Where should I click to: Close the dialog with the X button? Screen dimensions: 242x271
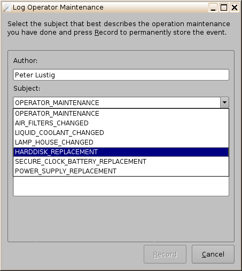235,7
